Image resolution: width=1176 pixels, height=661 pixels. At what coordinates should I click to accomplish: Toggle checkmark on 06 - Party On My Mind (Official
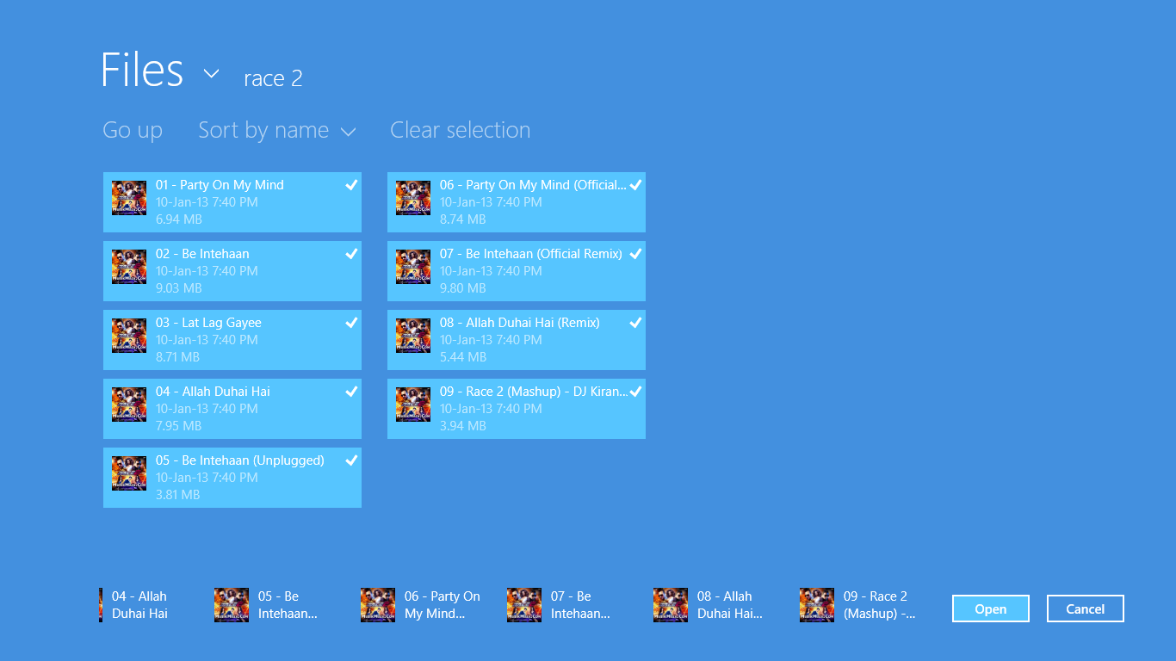pos(635,185)
